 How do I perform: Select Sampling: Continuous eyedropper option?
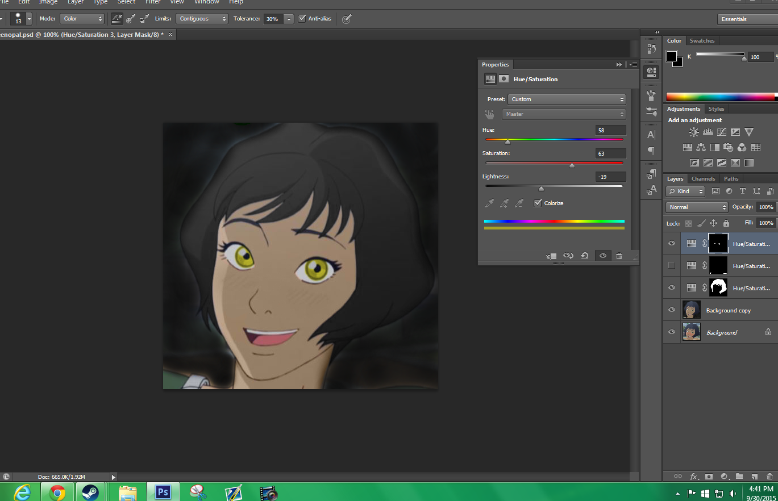pyautogui.click(x=117, y=19)
